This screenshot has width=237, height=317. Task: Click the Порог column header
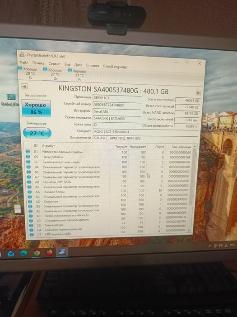click(160, 147)
